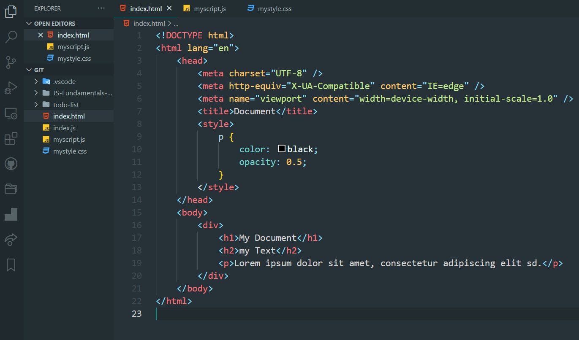Click line number 23 in the gutter
The height and width of the screenshot is (340, 579).
click(x=136, y=313)
